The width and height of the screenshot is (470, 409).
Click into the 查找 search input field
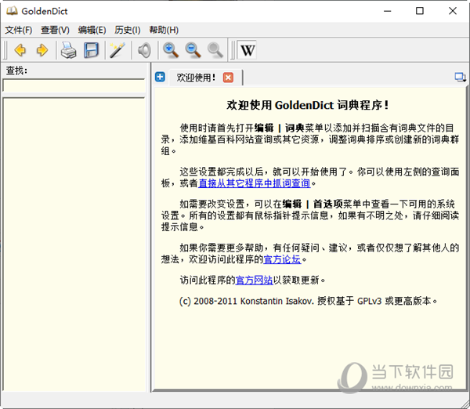pos(74,86)
